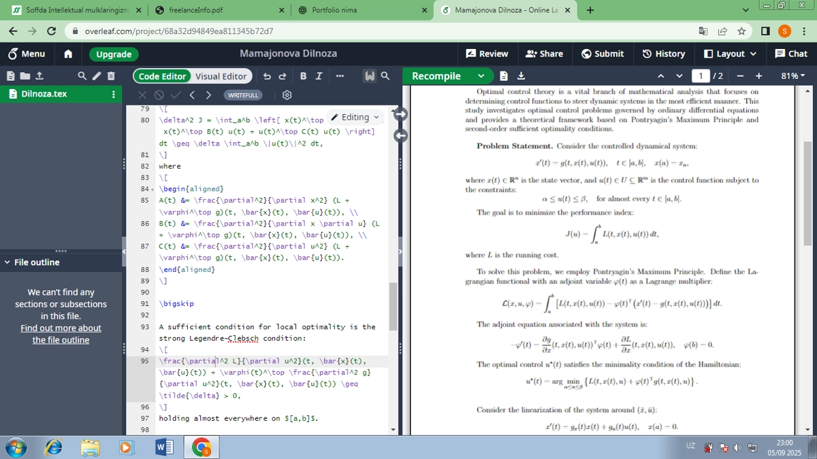
Task: Click the browser address bar
Action: point(381,31)
